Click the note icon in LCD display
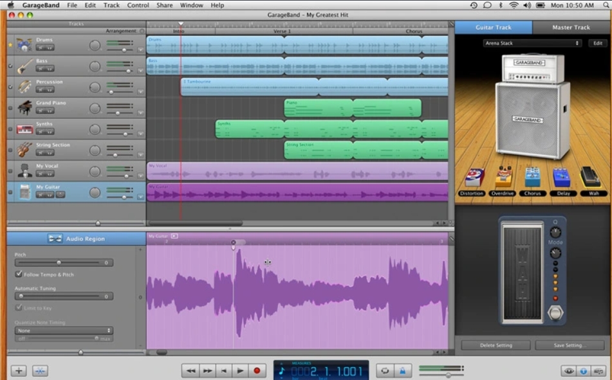Image resolution: width=612 pixels, height=380 pixels. [x=282, y=370]
